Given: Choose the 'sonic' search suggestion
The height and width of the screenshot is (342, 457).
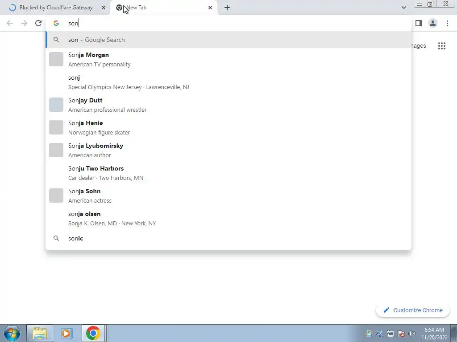Looking at the screenshot, I should pos(228,238).
